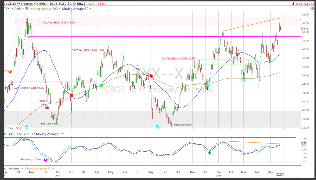Screen dimensions: 316x180
Task: Select the magenta arrow beside 200D Gives Way
Action: click(x=47, y=108)
